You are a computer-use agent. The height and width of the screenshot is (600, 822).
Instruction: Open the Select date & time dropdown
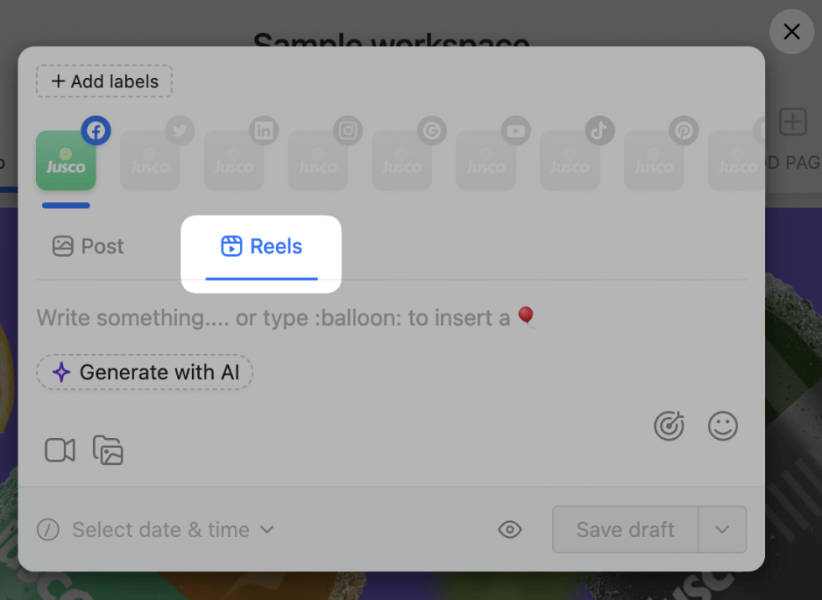(x=155, y=530)
